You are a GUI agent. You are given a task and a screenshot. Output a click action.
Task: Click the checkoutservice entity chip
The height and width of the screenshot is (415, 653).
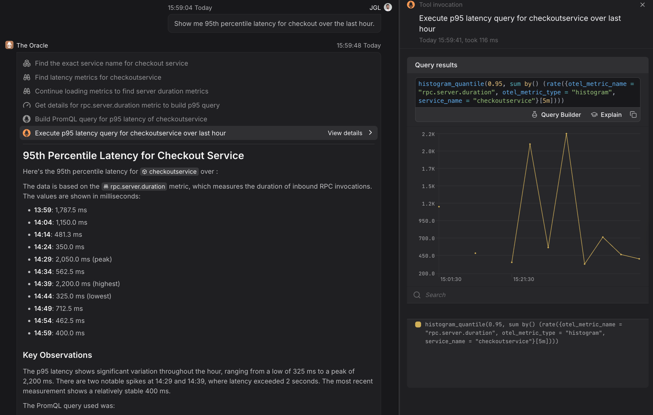170,171
